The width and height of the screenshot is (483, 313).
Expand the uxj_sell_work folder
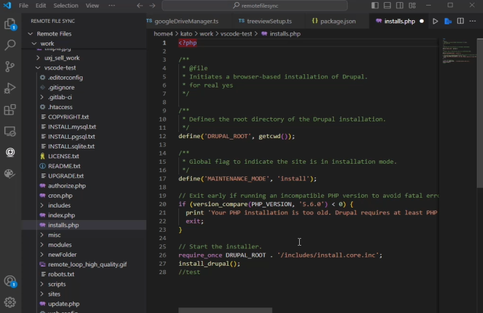[38, 58]
